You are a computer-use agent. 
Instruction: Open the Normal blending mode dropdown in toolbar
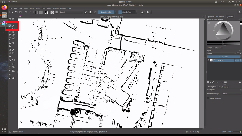click(x=70, y=12)
